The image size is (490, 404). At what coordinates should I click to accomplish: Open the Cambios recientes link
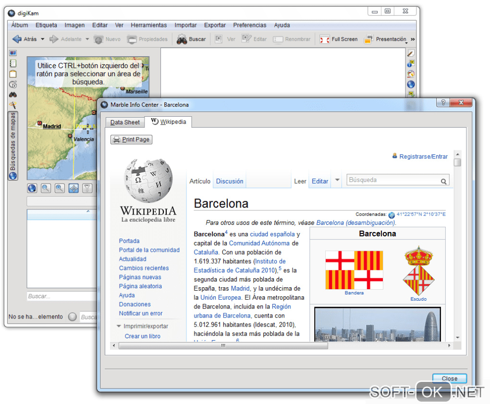pyautogui.click(x=144, y=268)
